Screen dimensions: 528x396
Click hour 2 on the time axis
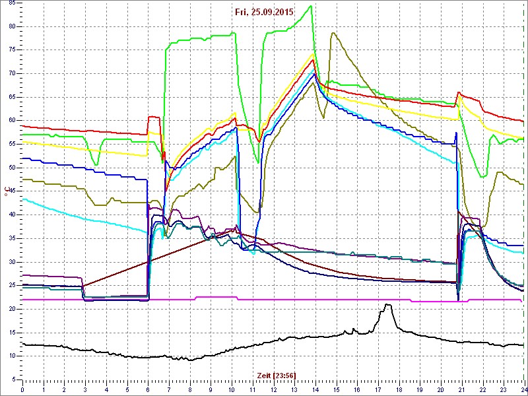(65, 389)
